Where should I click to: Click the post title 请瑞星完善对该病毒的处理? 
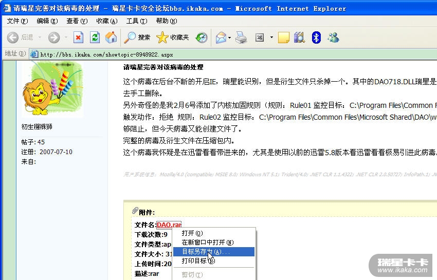pyautogui.click(x=163, y=67)
